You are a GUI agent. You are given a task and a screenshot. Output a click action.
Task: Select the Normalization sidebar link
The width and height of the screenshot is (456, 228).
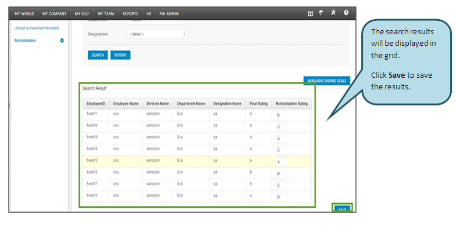click(25, 41)
